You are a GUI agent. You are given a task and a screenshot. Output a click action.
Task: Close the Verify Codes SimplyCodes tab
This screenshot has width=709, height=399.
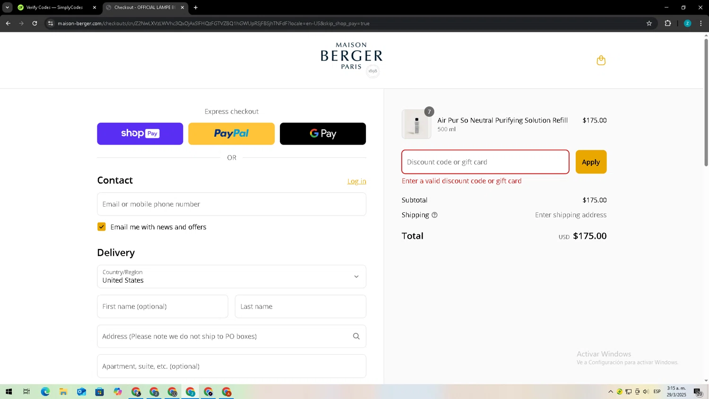[95, 8]
